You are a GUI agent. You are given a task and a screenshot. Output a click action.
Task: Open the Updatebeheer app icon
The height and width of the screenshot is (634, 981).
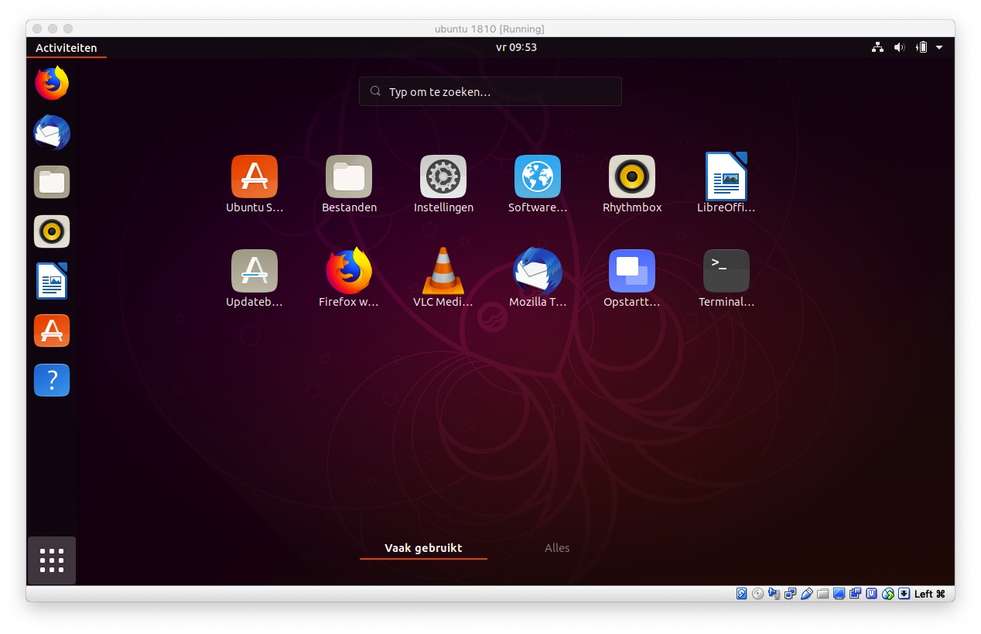pos(254,272)
